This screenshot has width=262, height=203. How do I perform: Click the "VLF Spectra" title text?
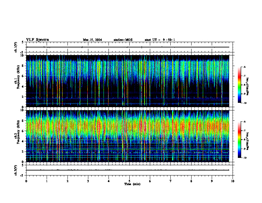click(x=37, y=40)
